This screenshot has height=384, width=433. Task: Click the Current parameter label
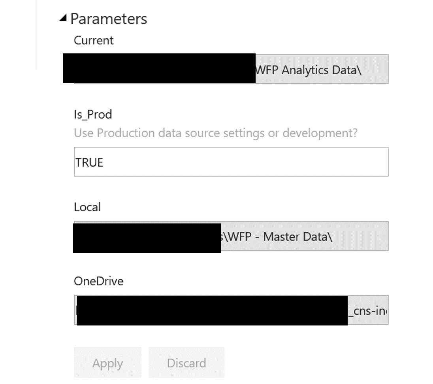coord(94,40)
